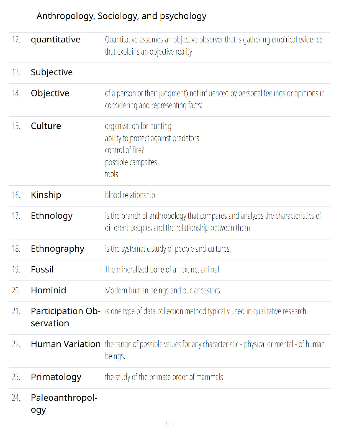Select the Paleoanthropology term
Image resolution: width=339 pixels, height=439 pixels.
[x=64, y=404]
